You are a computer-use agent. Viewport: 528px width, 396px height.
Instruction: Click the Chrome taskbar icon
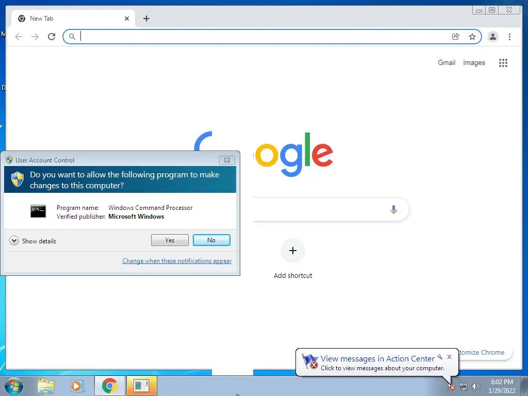click(109, 386)
